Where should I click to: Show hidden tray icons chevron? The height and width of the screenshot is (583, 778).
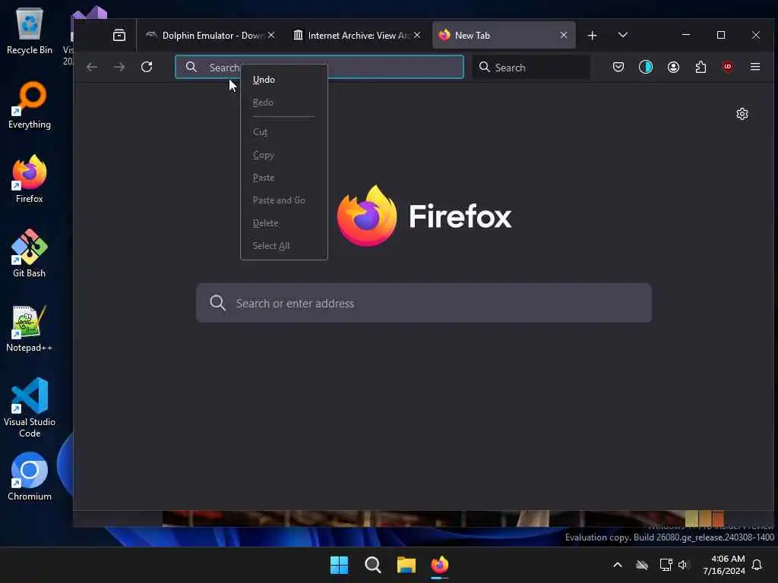618,565
